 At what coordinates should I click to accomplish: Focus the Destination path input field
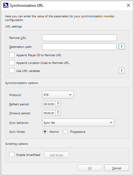point(79,47)
